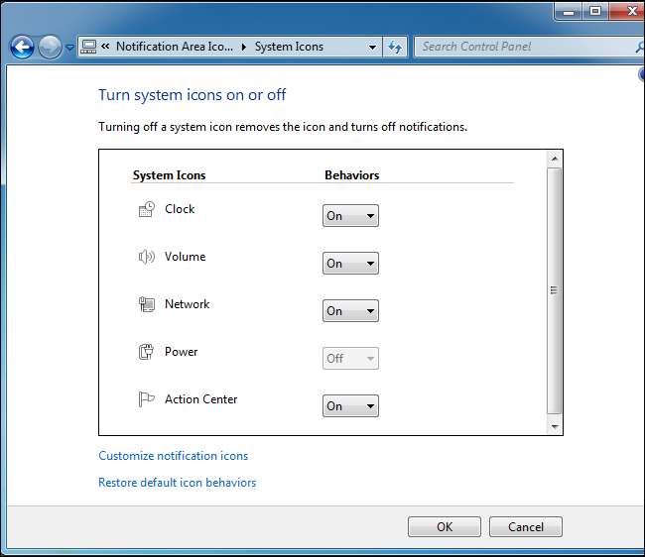Open the Network behavior dropdown
The image size is (645, 557).
tap(350, 311)
